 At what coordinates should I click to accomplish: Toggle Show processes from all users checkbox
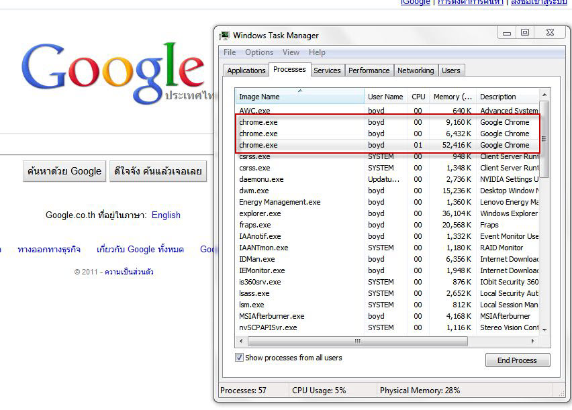(x=239, y=358)
